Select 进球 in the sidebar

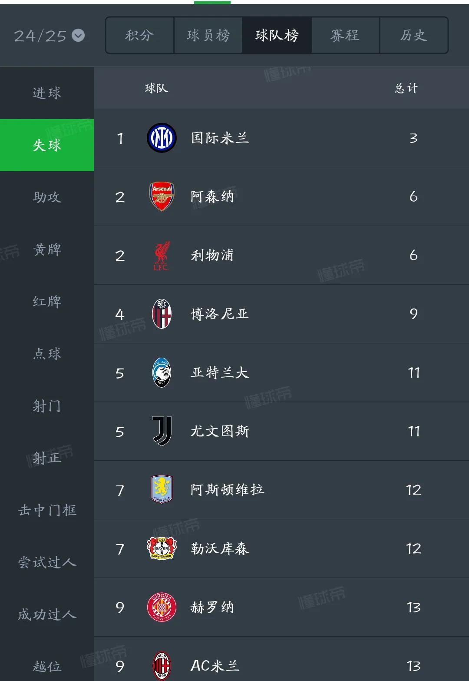47,93
